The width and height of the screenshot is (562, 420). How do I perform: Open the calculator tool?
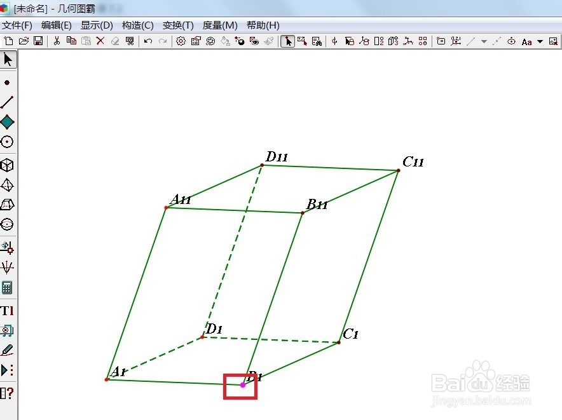tap(7, 287)
